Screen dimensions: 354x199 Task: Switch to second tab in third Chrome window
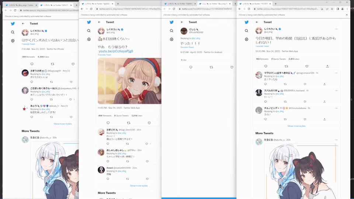coord(215,4)
